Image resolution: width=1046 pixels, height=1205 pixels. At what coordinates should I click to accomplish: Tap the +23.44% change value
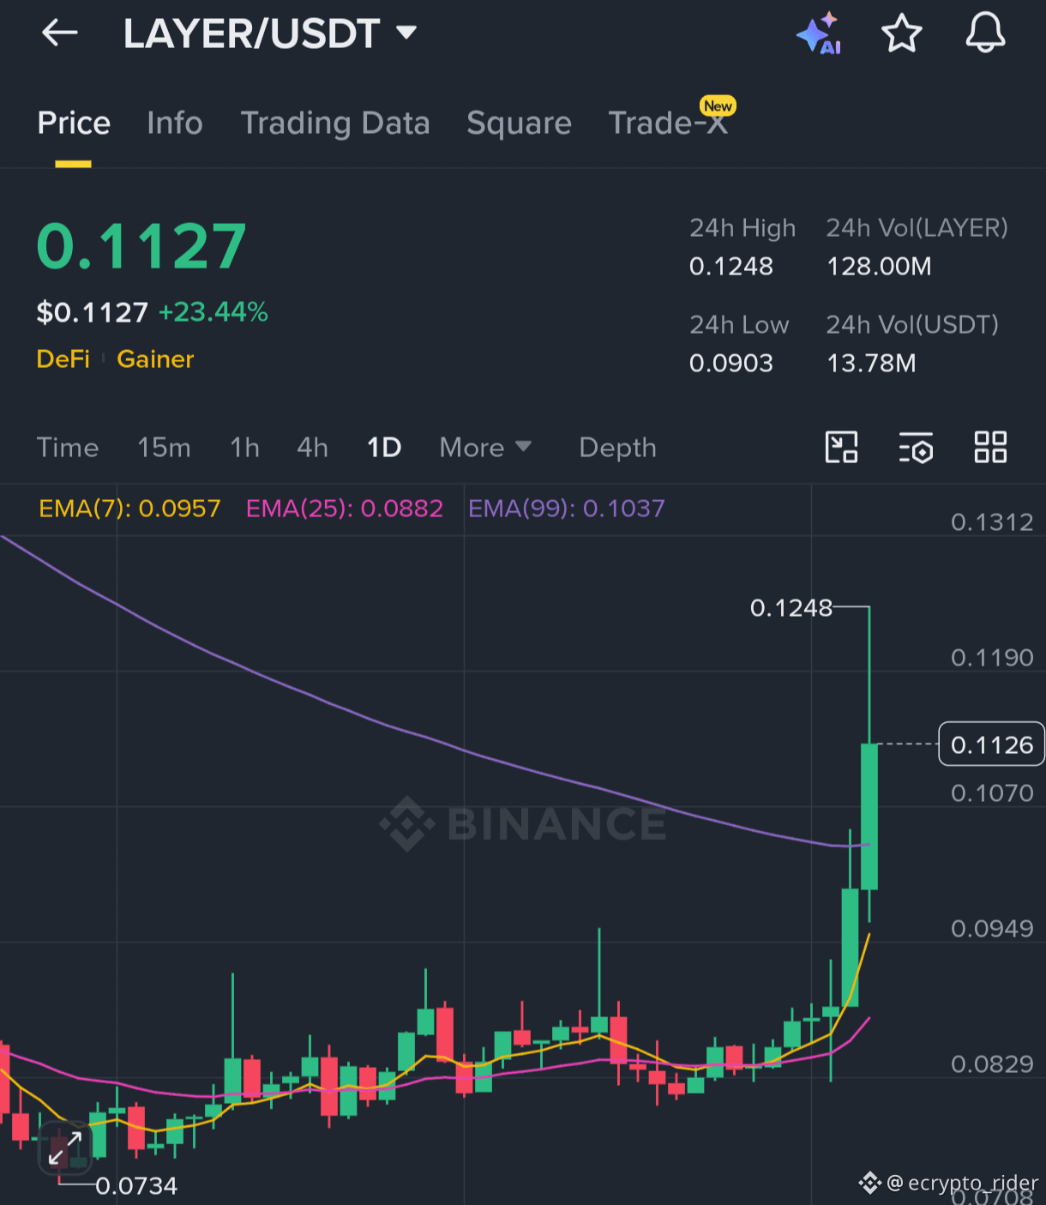[x=213, y=312]
